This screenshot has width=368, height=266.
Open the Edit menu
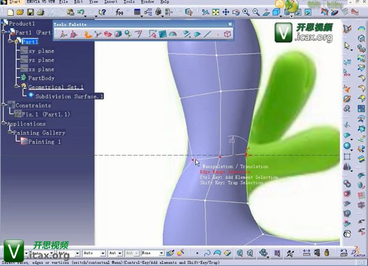tap(78, 2)
